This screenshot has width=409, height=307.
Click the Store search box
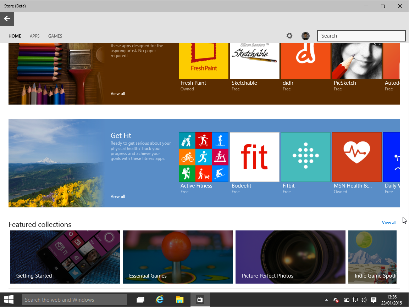click(x=361, y=36)
